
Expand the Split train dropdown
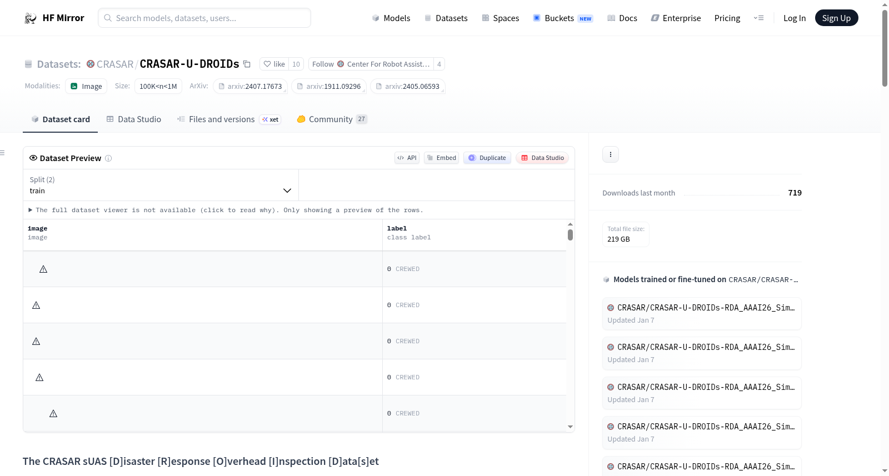click(161, 185)
